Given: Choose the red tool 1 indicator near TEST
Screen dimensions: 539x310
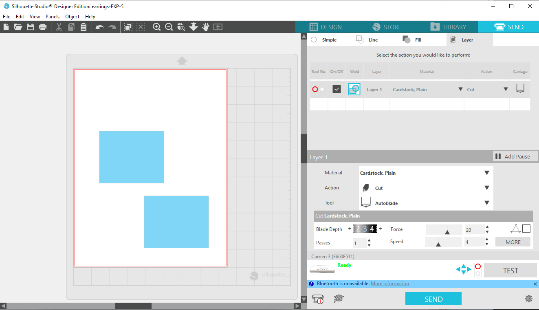Looking at the screenshot, I should 478,266.
